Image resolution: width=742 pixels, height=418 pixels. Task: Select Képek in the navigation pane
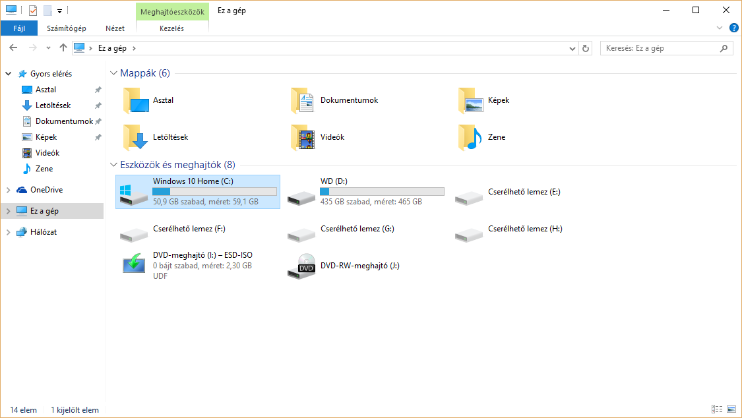(46, 137)
